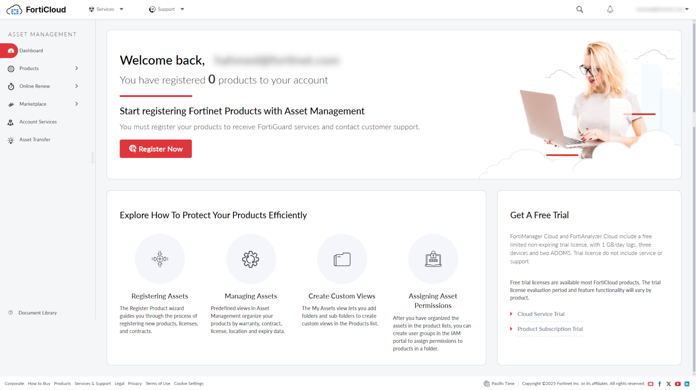Open the How to Buy footer link
The width and height of the screenshot is (696, 390).
pyautogui.click(x=39, y=384)
